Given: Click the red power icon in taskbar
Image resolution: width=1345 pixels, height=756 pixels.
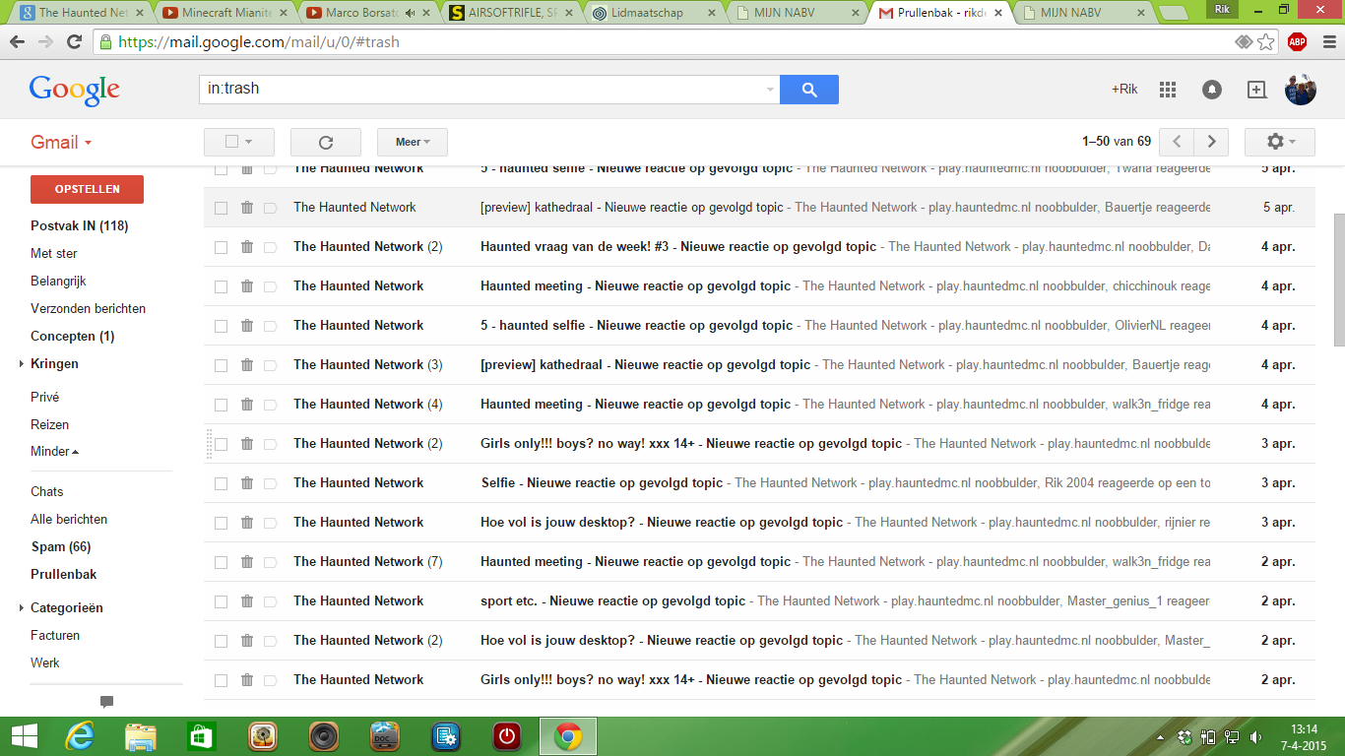Looking at the screenshot, I should click(507, 736).
